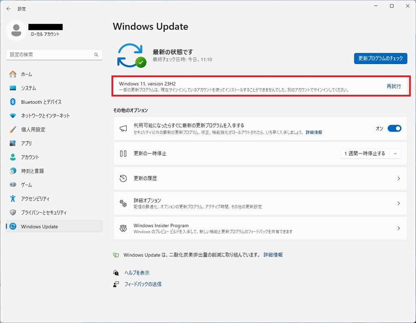Click ローカル アカウント profile label
This screenshot has height=323, width=416.
pos(45,34)
